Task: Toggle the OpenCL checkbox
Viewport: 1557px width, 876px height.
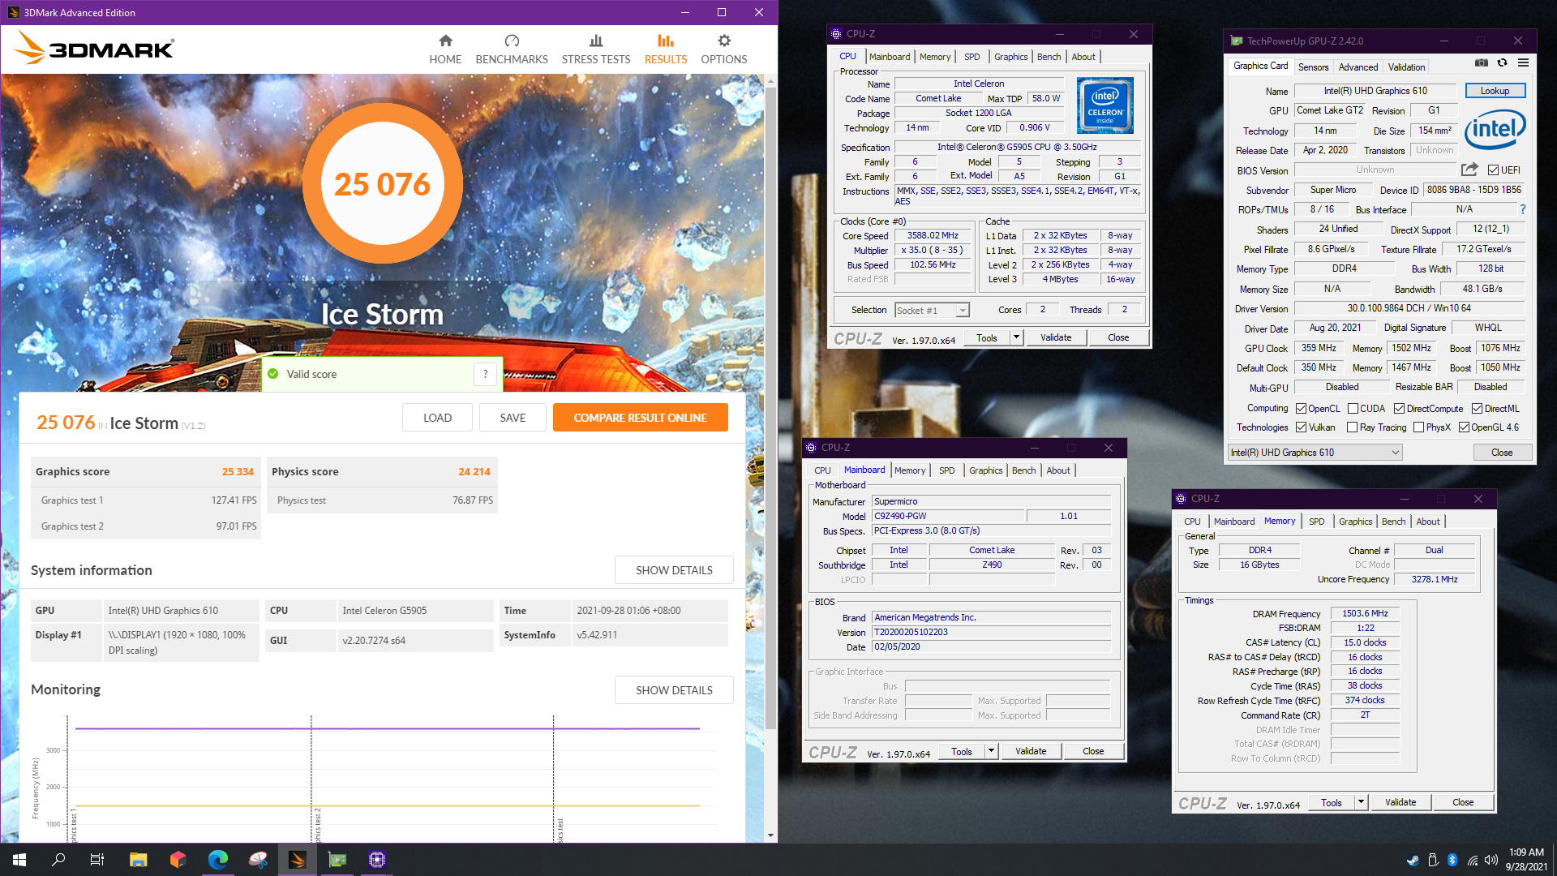Action: [x=1301, y=409]
